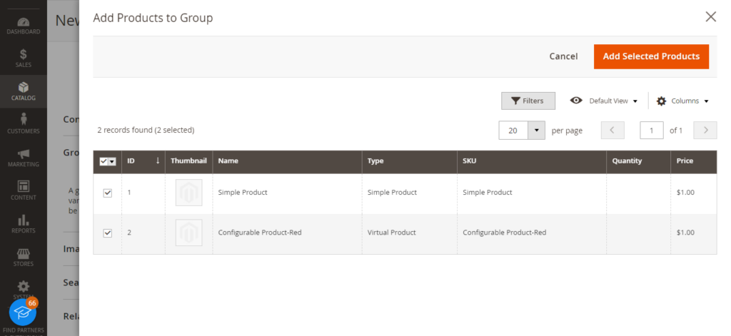This screenshot has height=336, width=731.
Task: Sort by the Price column header
Action: pos(694,161)
